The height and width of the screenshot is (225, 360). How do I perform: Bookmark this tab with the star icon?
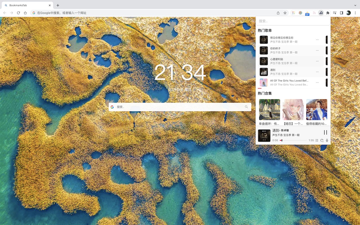tap(285, 13)
